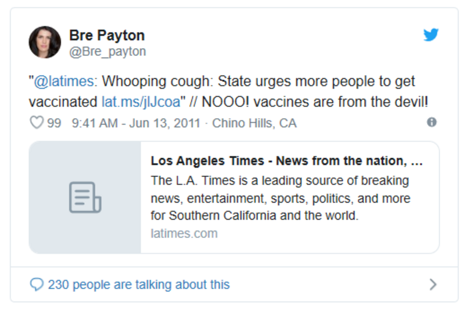Screen dimensions: 465x314
Task: Follow the lat.ms/jlJcoa short link
Action: click(141, 102)
